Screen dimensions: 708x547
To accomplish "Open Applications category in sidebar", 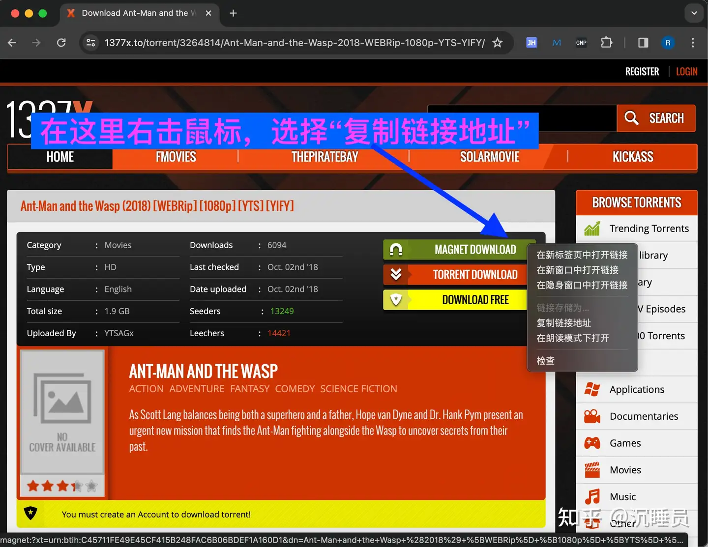I will [637, 389].
